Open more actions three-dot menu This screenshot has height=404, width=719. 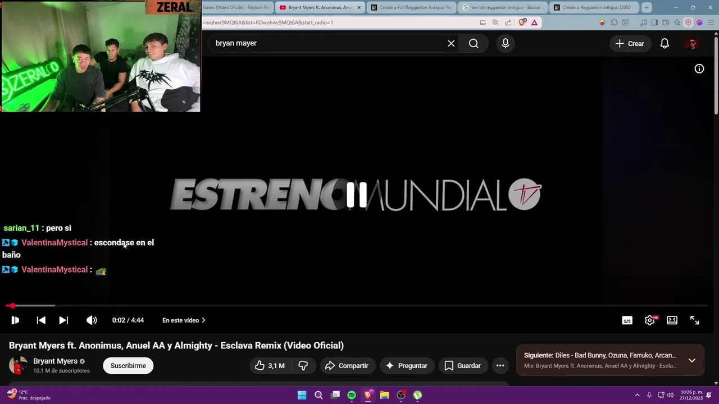[x=500, y=366]
